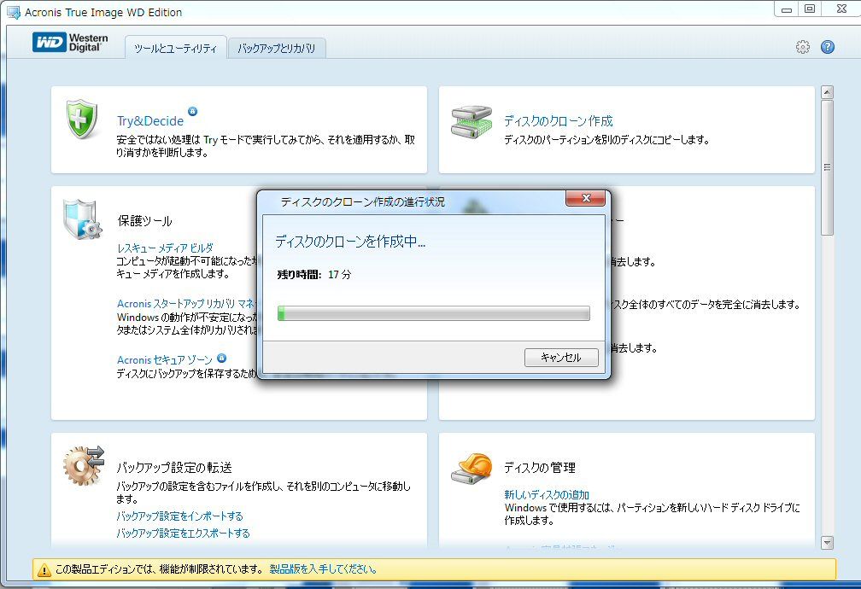The image size is (861, 589).
Task: Click the lock badge next to Try&Decide
Action: coord(193,112)
